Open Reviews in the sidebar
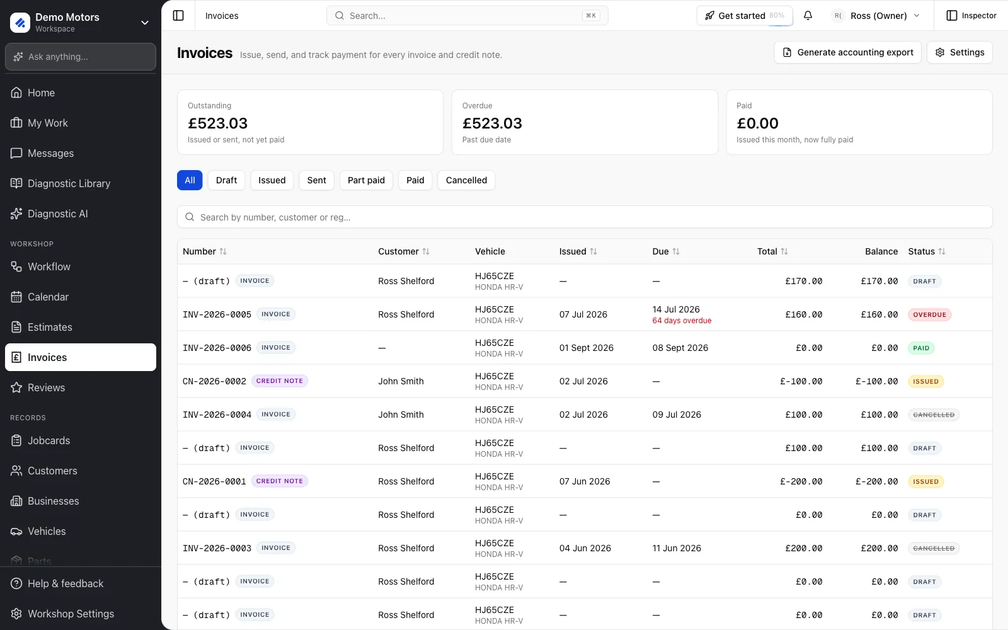The image size is (1008, 630). pyautogui.click(x=81, y=387)
